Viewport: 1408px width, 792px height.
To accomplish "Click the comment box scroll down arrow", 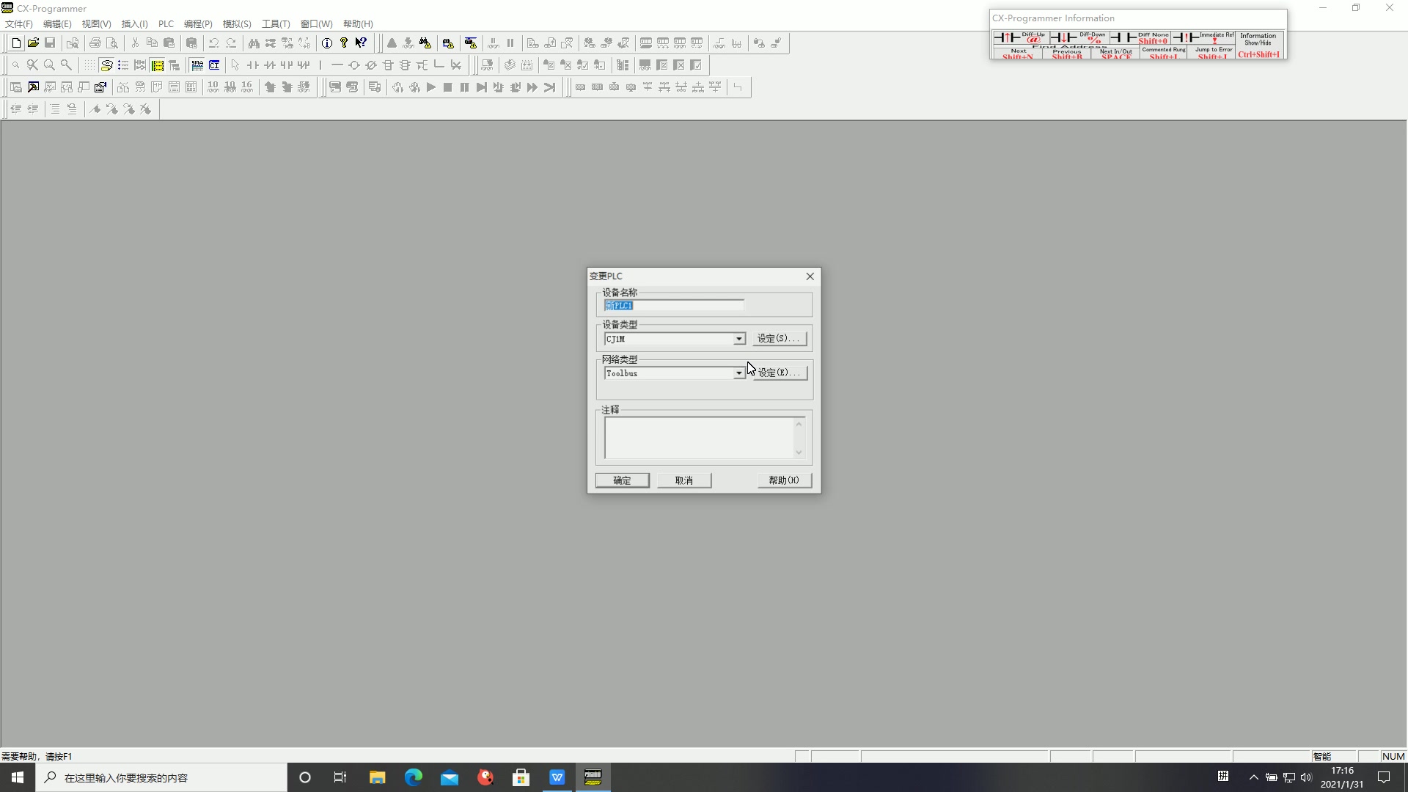I will pos(799,452).
